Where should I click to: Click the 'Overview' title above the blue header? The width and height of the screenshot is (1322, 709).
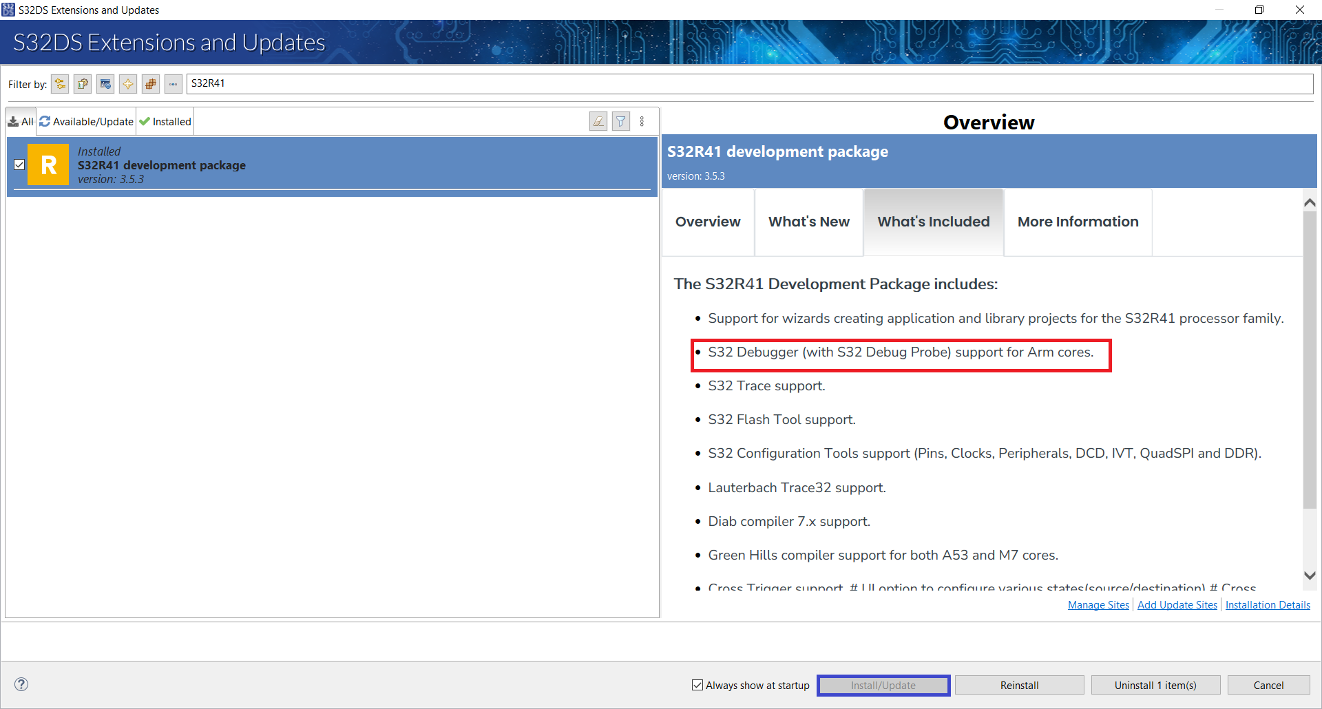[x=989, y=123]
